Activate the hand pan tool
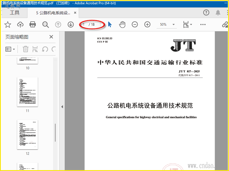 tap(122, 25)
